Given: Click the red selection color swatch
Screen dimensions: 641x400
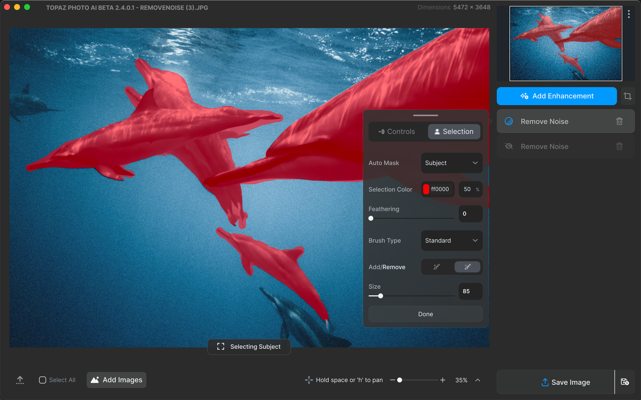Looking at the screenshot, I should click(x=426, y=189).
